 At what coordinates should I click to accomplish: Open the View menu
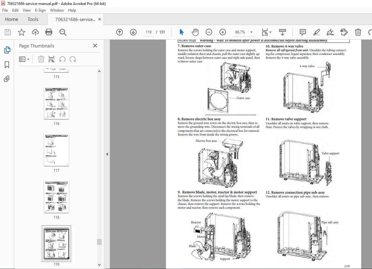27,10
